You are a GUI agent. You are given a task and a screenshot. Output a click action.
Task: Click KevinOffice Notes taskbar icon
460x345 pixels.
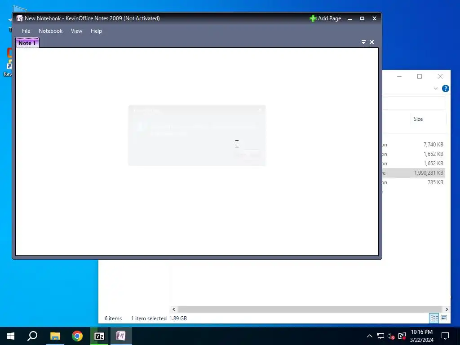point(121,336)
